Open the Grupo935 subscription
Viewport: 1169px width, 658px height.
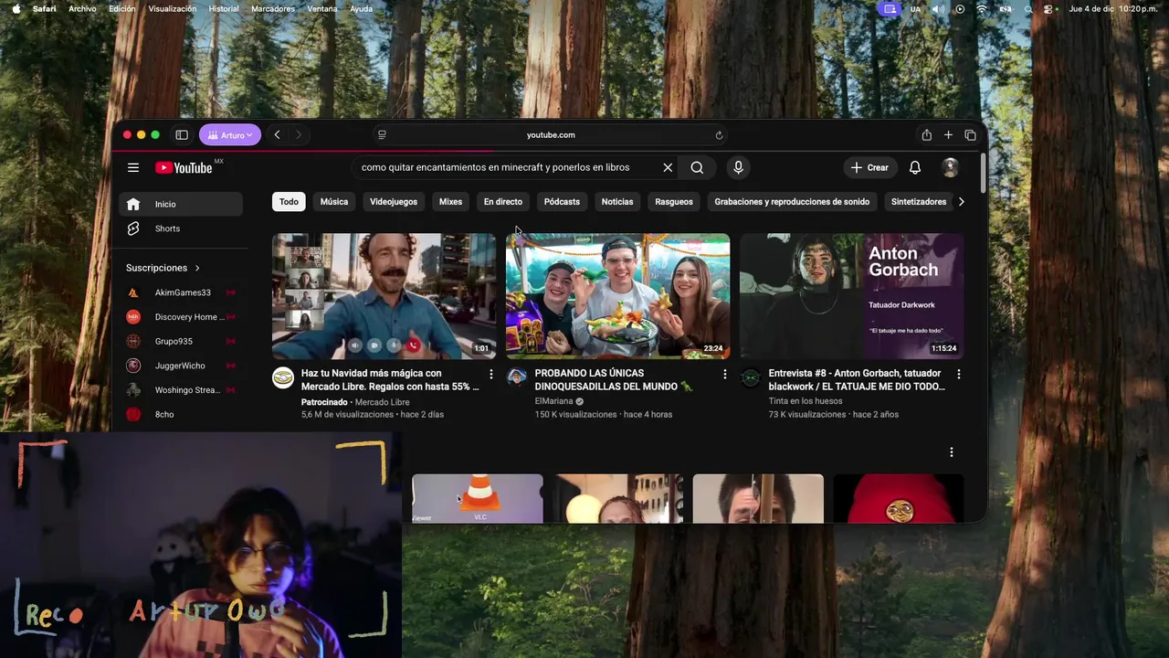[181, 341]
